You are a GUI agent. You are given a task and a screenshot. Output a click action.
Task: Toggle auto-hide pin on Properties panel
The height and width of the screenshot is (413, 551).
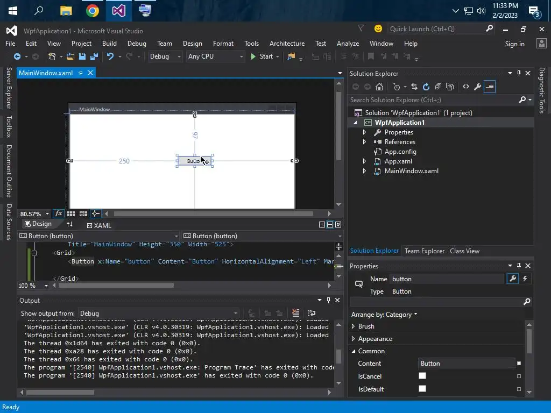click(519, 266)
